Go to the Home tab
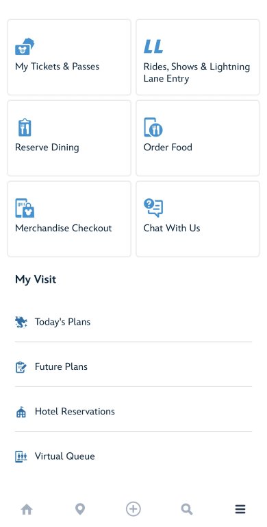This screenshot has width=267, height=527. 27,510
